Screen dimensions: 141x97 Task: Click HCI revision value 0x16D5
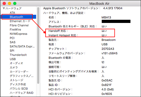tap(107, 94)
